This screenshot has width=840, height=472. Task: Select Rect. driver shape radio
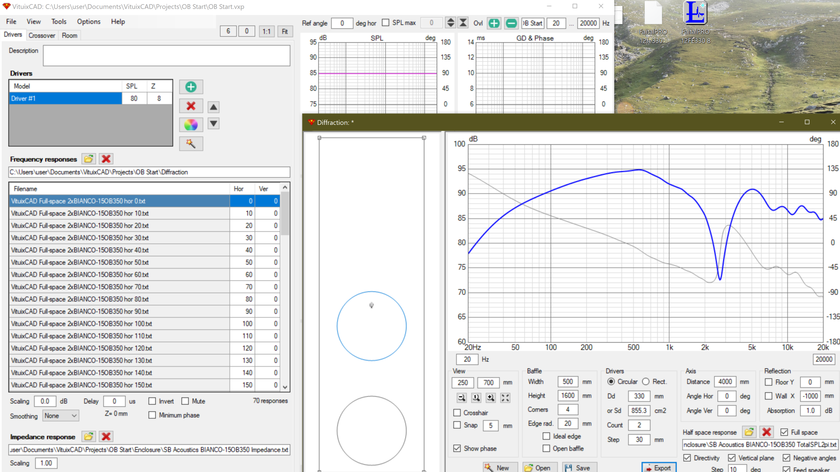pyautogui.click(x=646, y=382)
